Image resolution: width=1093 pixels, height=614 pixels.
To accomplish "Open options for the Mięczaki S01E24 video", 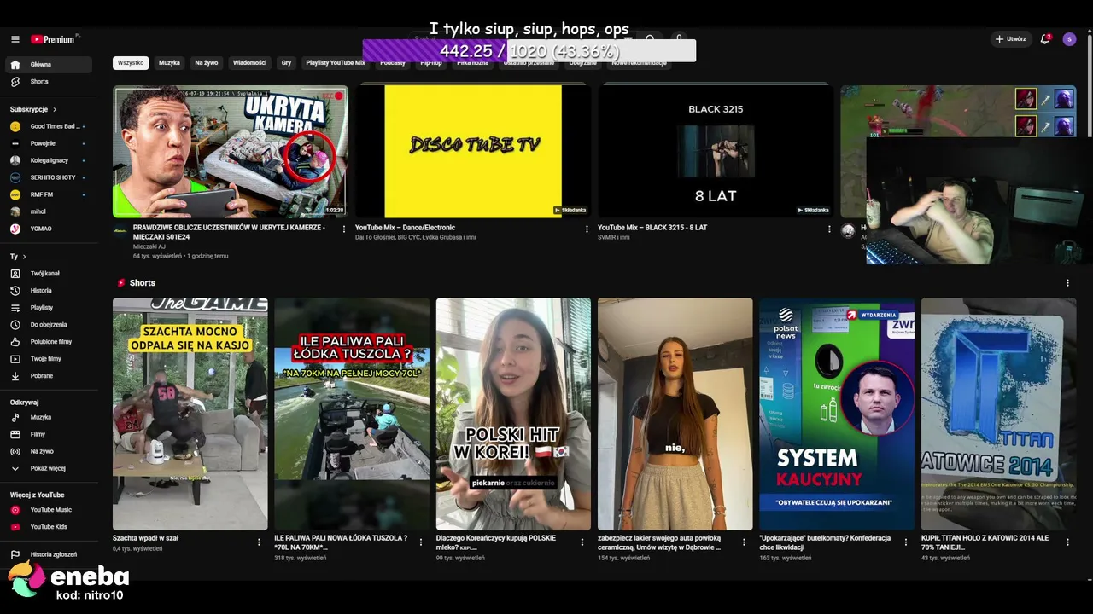I will pyautogui.click(x=344, y=229).
